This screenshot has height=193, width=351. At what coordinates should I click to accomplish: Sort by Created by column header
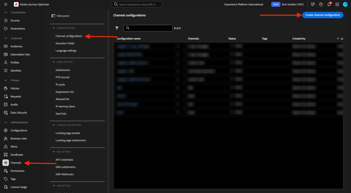(x=299, y=39)
